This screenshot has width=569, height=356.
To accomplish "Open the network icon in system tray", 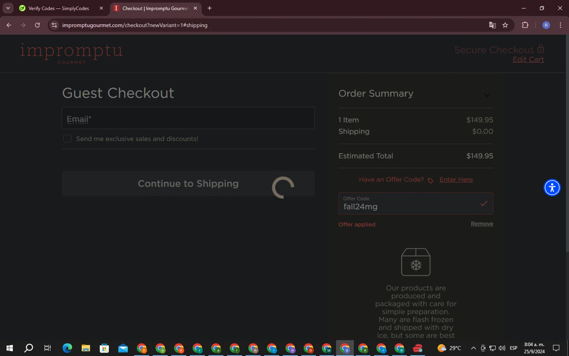I will click(492, 348).
